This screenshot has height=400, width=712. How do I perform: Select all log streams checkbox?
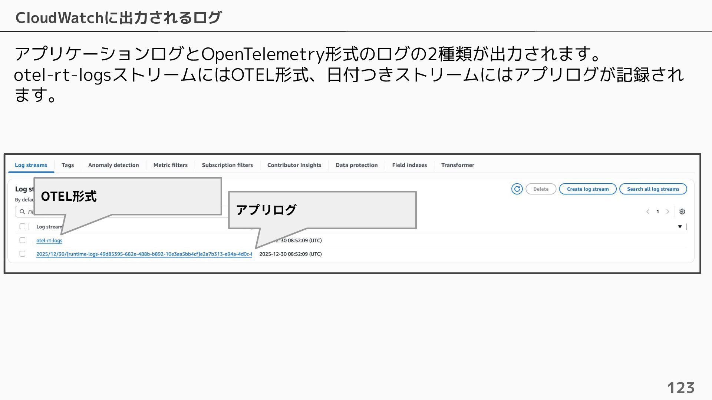[22, 226]
